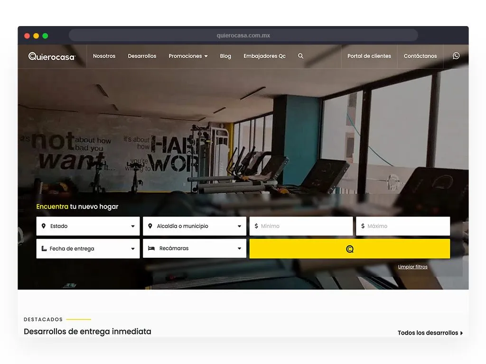Open the Alcaldía o municipio dropdown
This screenshot has height=364, width=486.
(x=195, y=226)
